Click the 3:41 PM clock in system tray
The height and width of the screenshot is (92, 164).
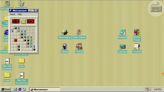[157, 89]
